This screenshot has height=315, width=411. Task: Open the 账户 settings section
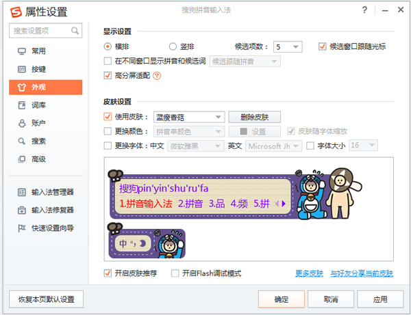46,124
